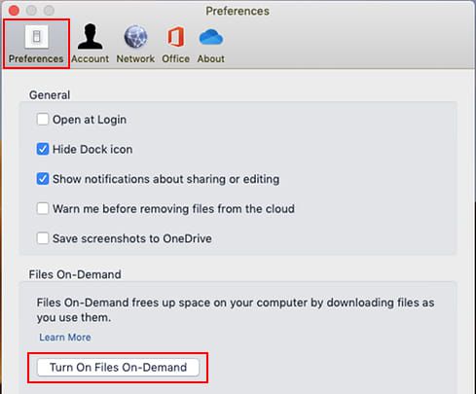Enable the Open at Login checkbox
This screenshot has width=476, height=394.
(43, 120)
